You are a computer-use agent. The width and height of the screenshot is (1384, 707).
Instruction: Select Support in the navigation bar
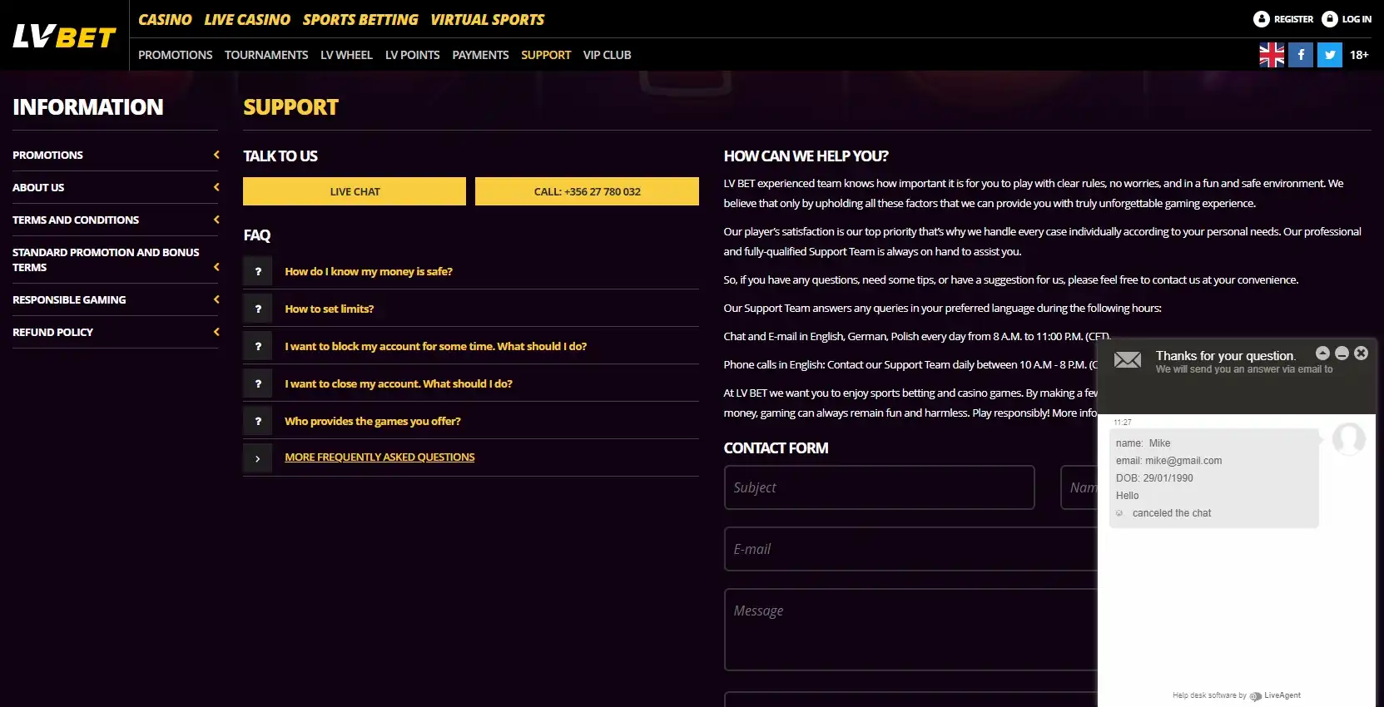[x=546, y=55]
